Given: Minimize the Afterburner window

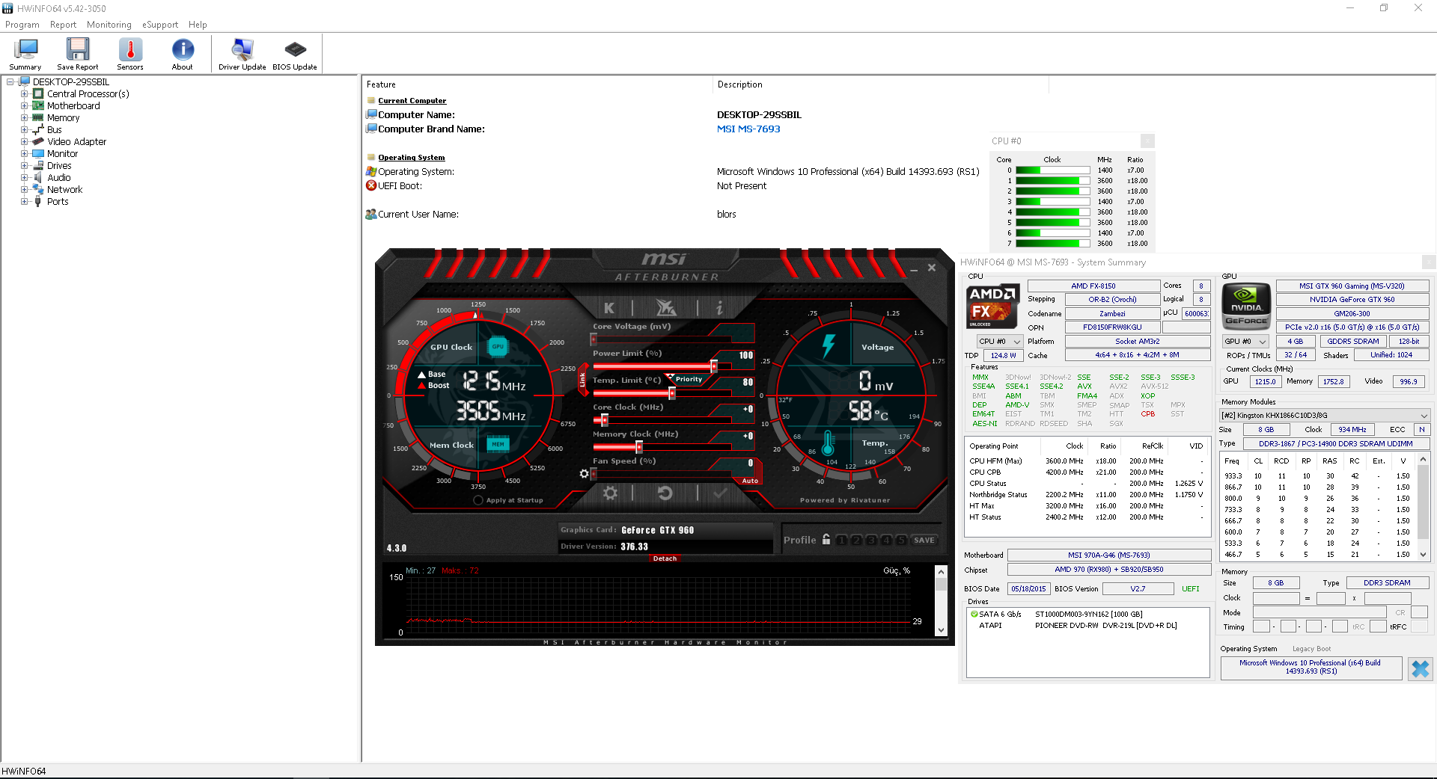Looking at the screenshot, I should [914, 268].
